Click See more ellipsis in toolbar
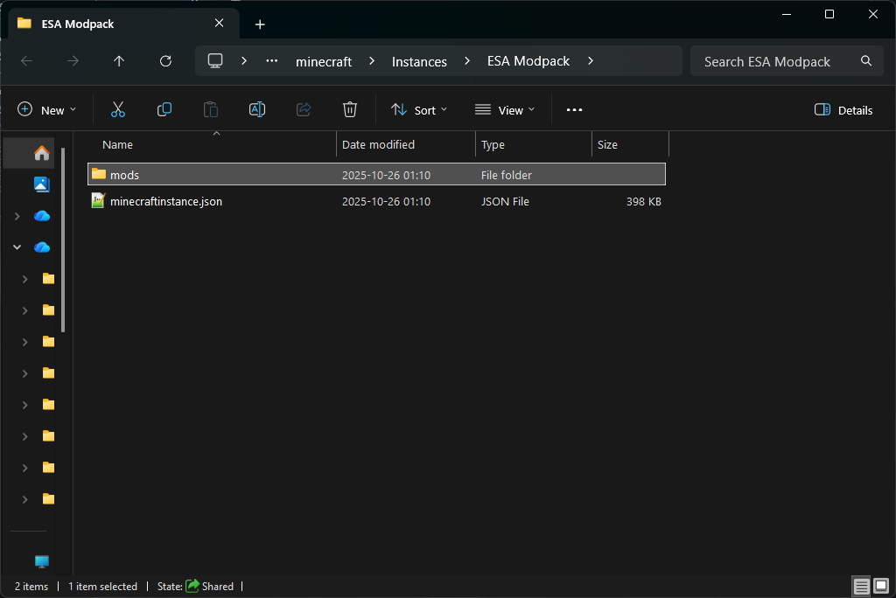 (574, 110)
